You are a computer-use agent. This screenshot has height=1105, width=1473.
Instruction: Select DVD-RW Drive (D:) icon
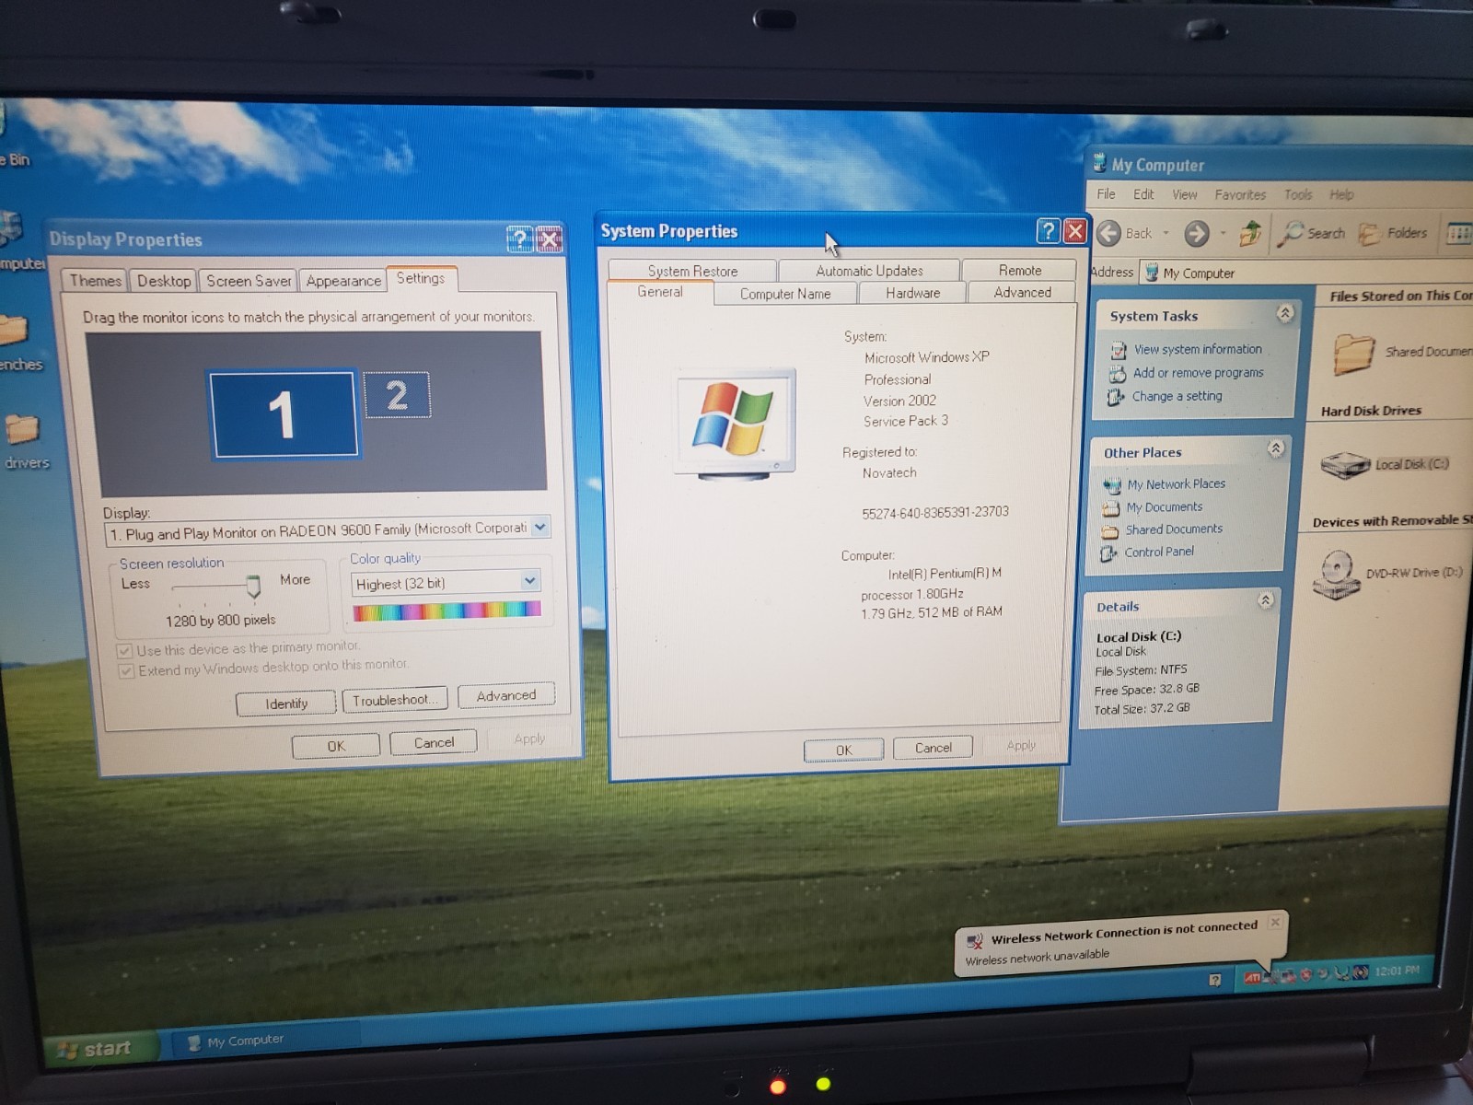click(x=1336, y=574)
